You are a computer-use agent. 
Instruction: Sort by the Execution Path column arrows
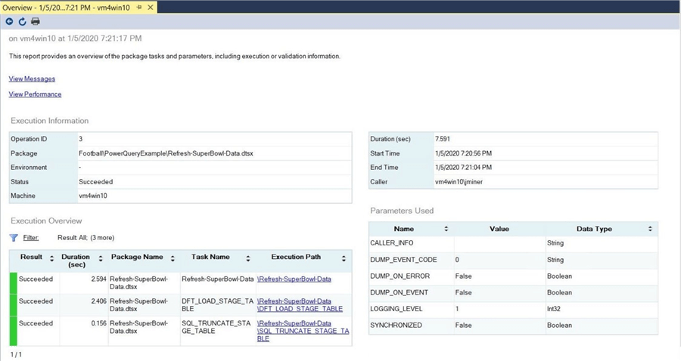344,258
